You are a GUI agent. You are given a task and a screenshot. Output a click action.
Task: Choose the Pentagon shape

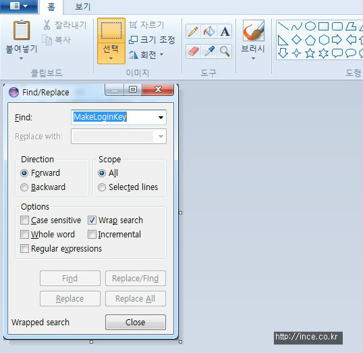click(310, 40)
